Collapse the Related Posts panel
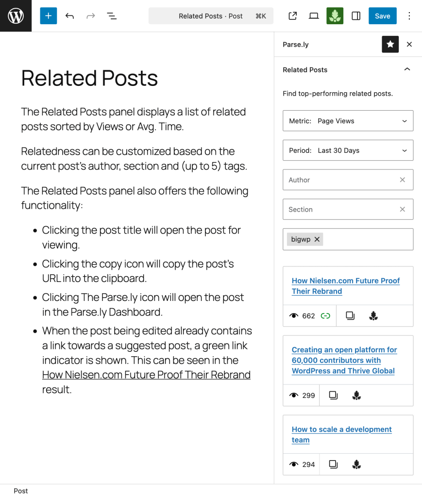422x497 pixels. 407,69
